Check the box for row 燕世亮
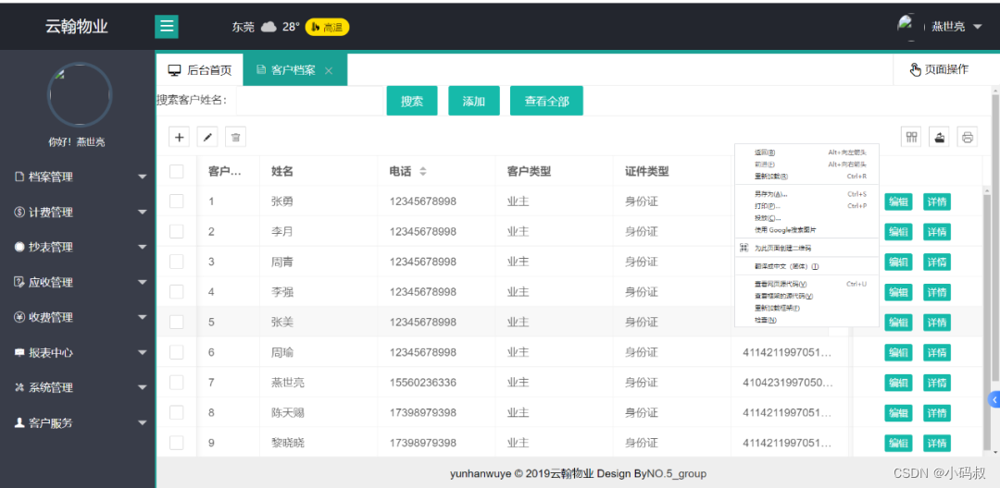This screenshot has width=1000, height=488. tap(177, 383)
